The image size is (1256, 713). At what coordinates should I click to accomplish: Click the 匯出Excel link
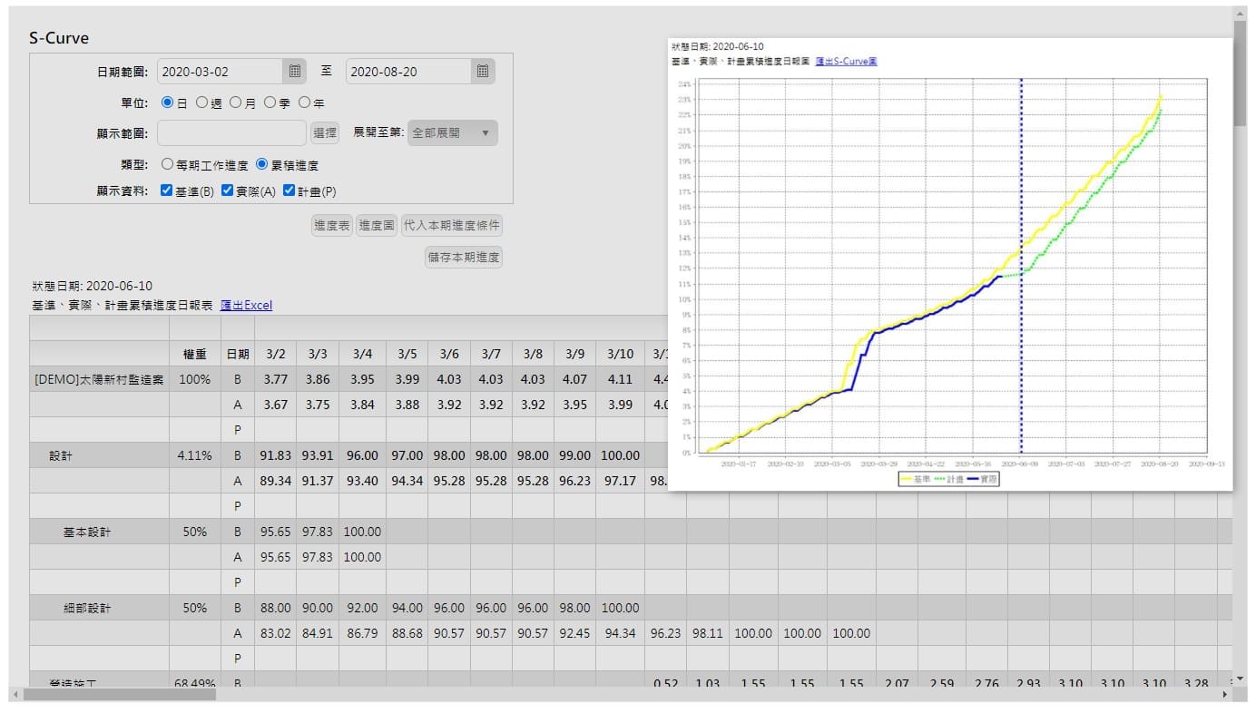tap(246, 306)
